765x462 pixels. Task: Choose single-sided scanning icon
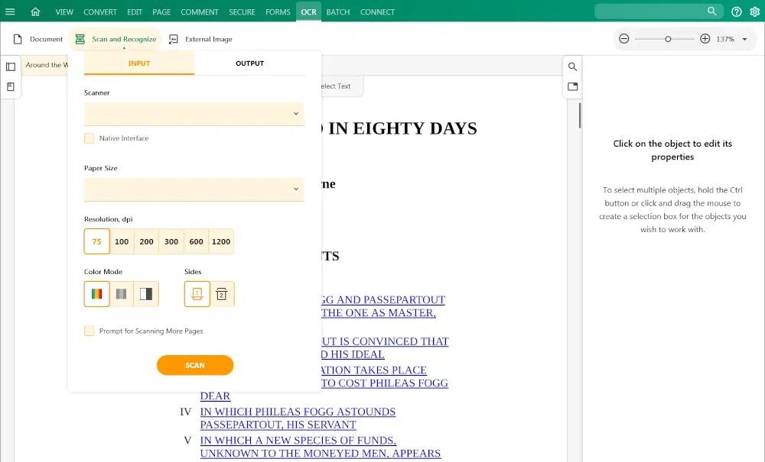[197, 294]
